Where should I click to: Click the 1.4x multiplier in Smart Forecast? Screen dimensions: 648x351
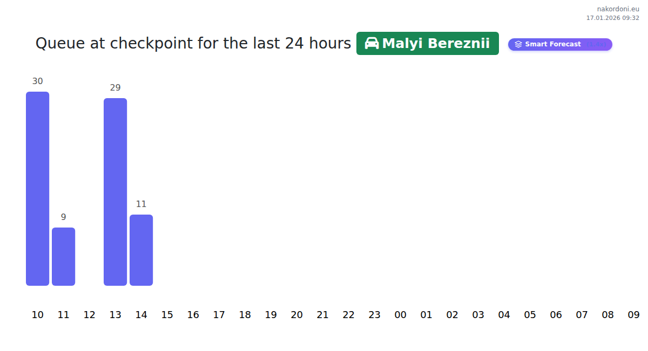click(597, 44)
